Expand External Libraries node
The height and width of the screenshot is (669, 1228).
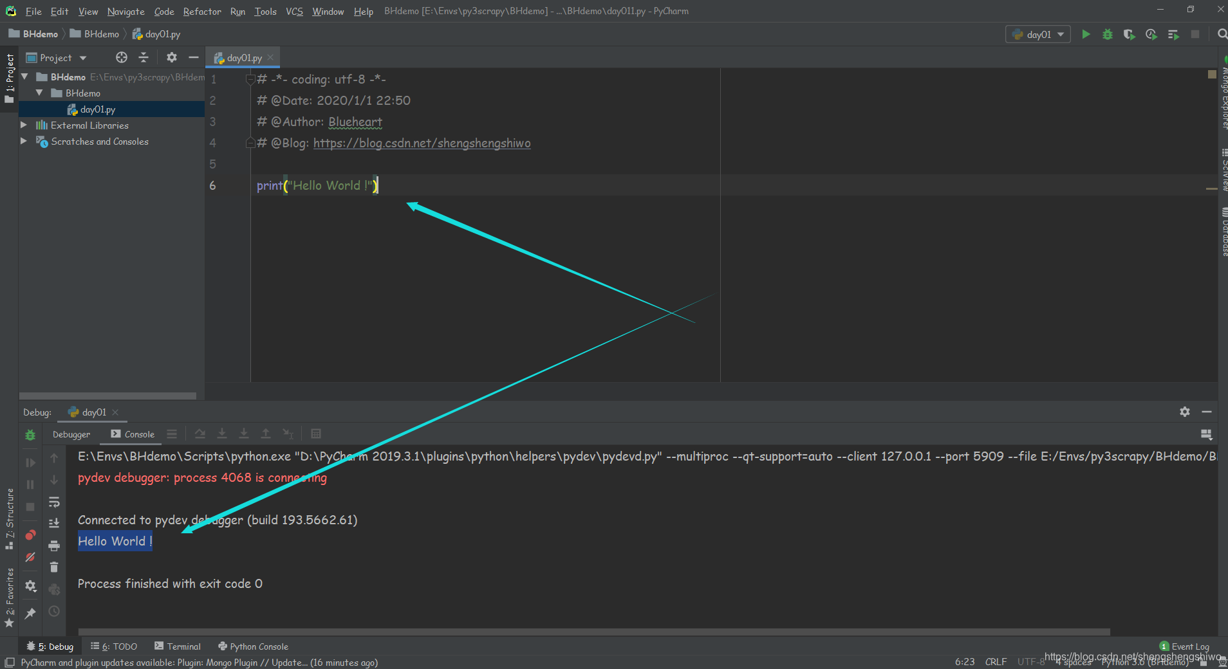(24, 125)
